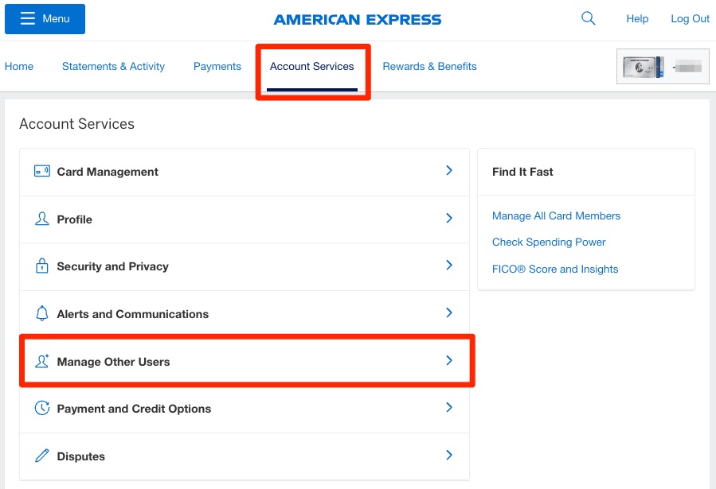Go to Statements & Activity
The height and width of the screenshot is (489, 716).
click(113, 66)
